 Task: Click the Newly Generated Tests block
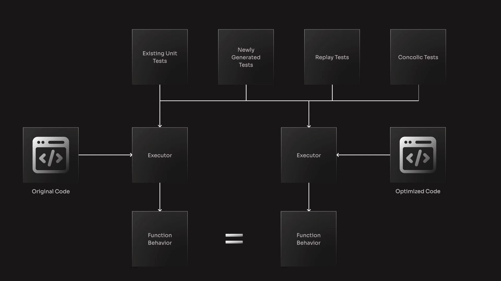pos(246,57)
